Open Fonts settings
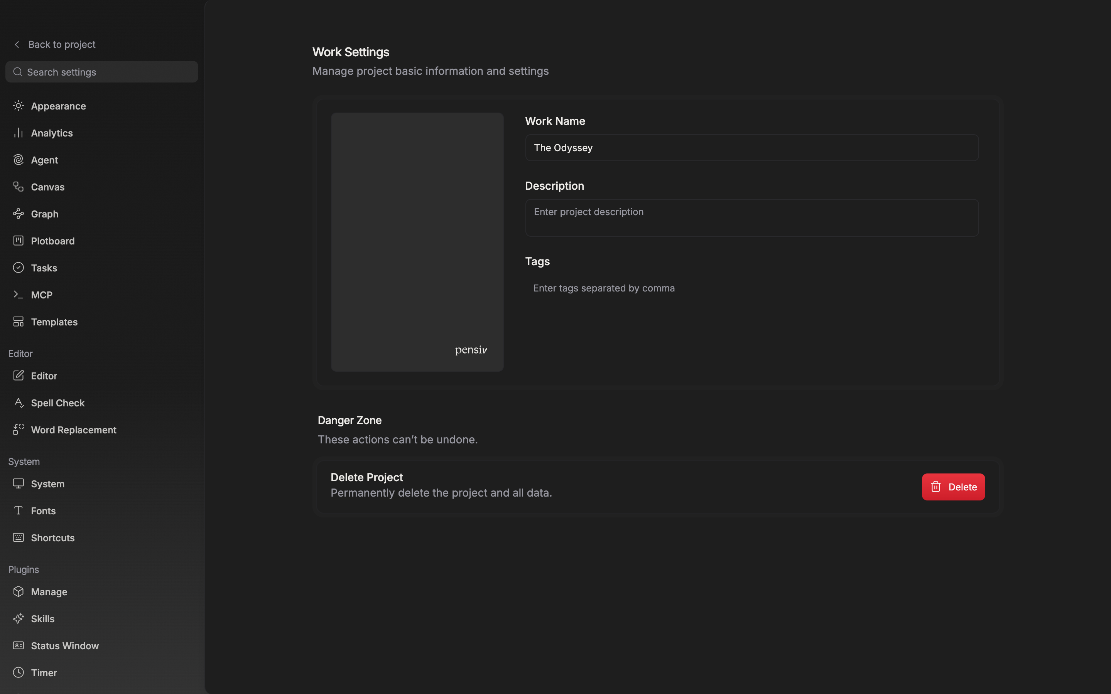 pyautogui.click(x=101, y=511)
